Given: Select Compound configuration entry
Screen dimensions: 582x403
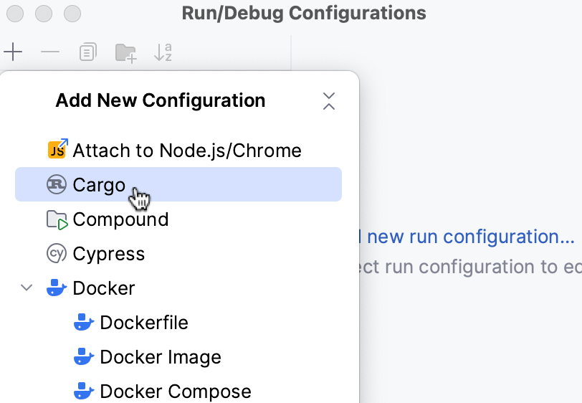Looking at the screenshot, I should pyautogui.click(x=120, y=219).
